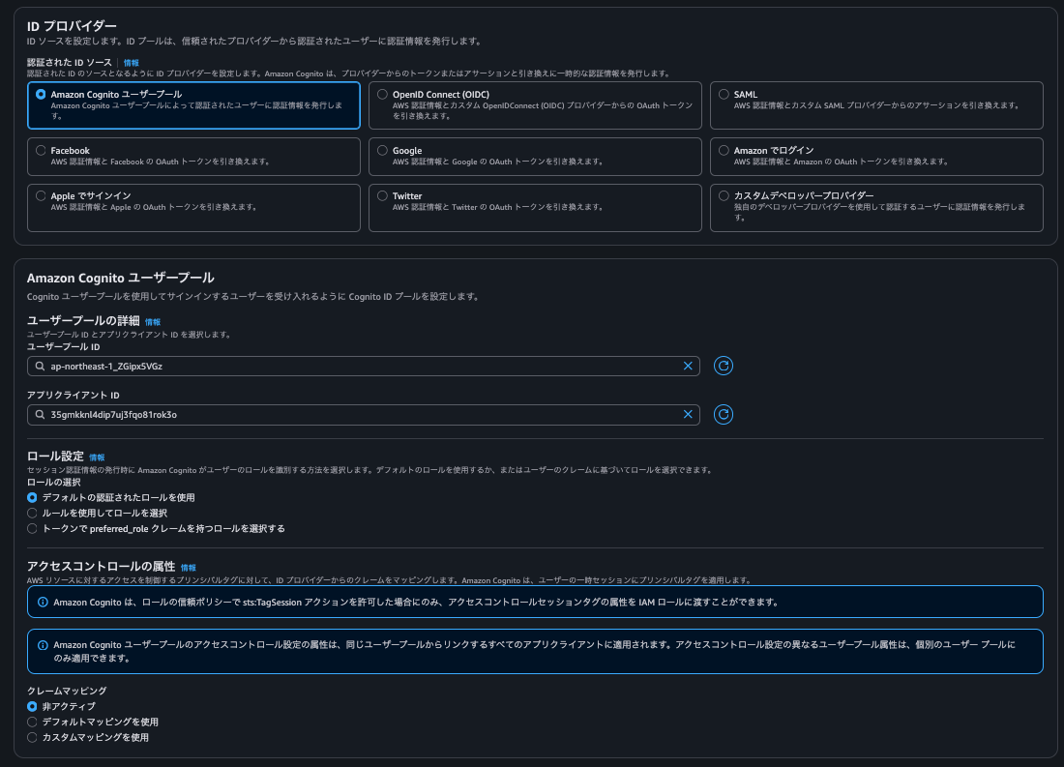
Task: Open app client ID combo box
Action: tap(363, 414)
